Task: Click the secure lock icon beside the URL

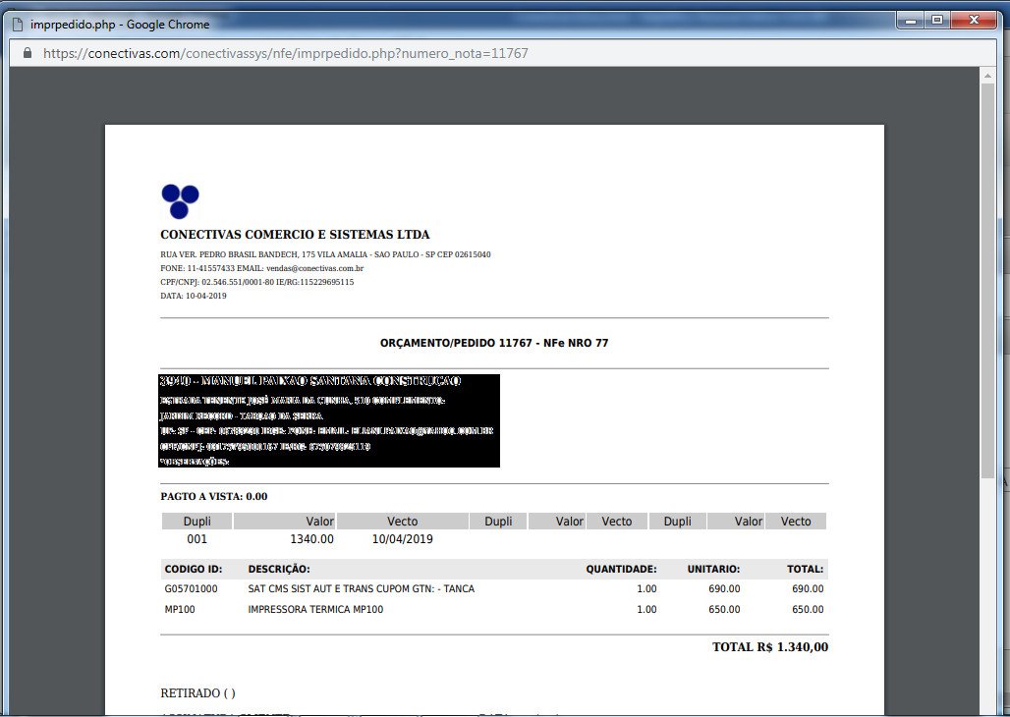Action: [28, 53]
